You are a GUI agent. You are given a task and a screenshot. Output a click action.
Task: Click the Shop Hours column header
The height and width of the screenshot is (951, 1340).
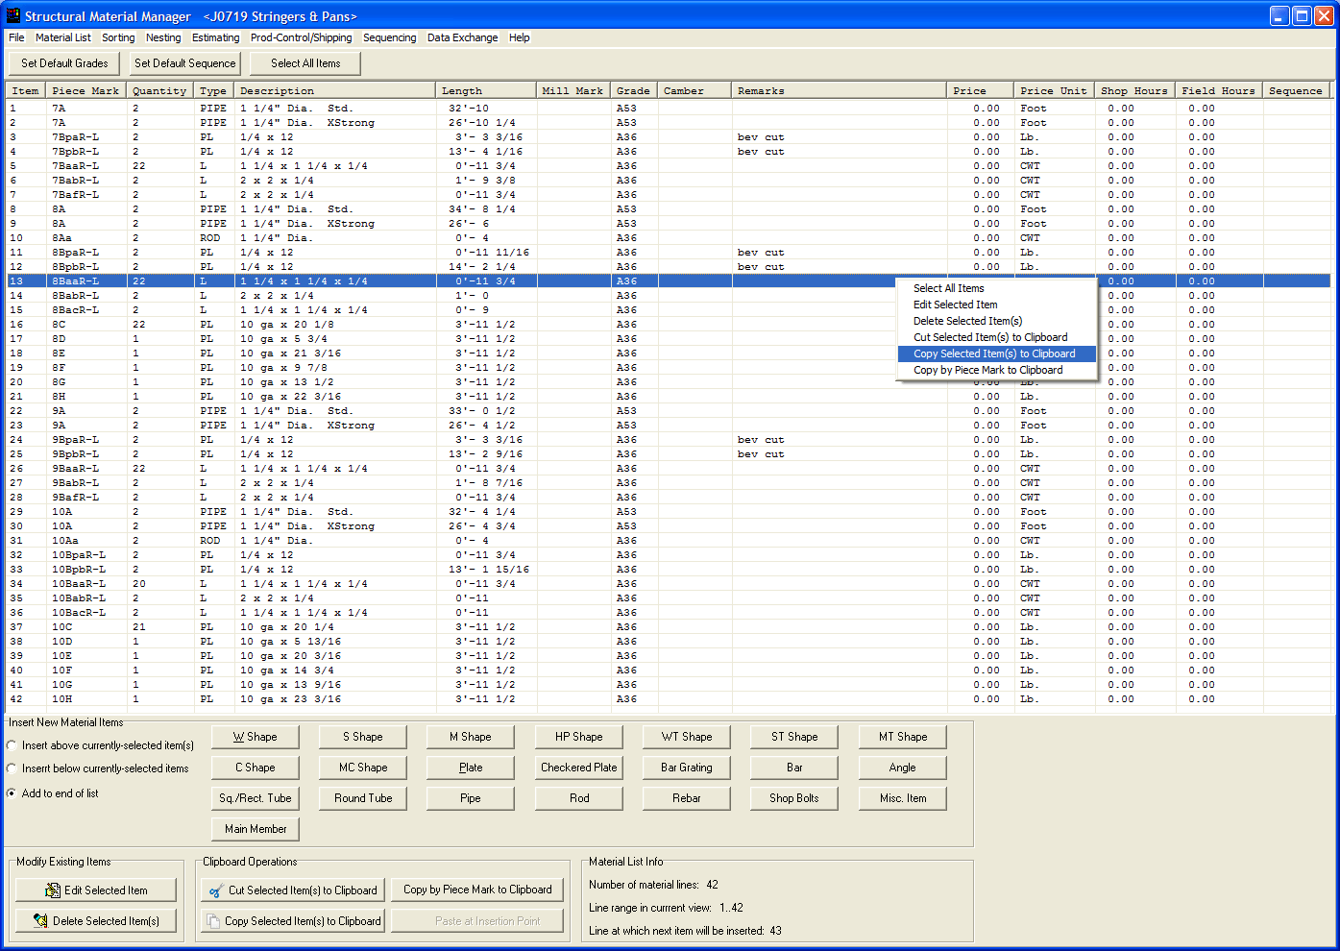point(1134,90)
